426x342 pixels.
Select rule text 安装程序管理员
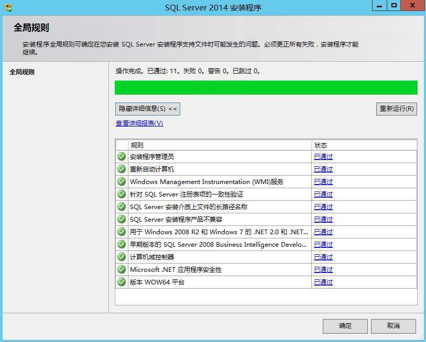151,157
